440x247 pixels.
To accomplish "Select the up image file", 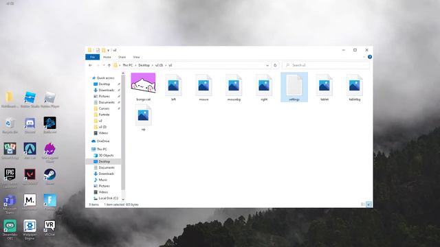I will 144,117.
